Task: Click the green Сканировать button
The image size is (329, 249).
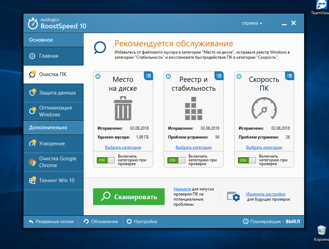Action: pos(129,196)
